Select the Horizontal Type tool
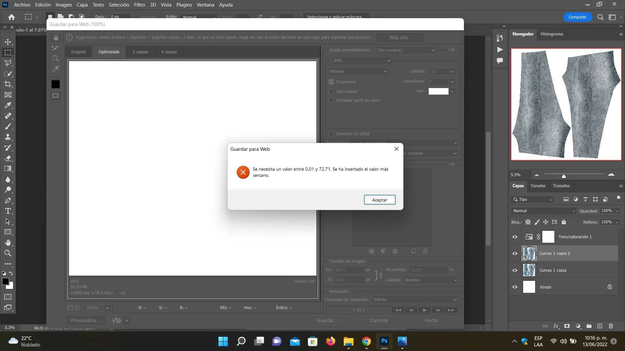The image size is (625, 351). click(8, 211)
